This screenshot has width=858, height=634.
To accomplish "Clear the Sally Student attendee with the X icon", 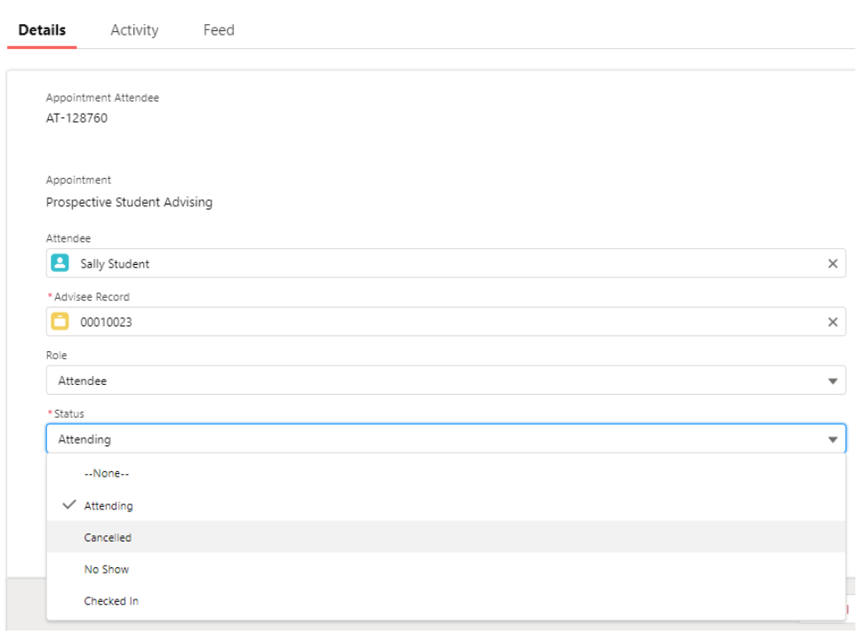I will (x=833, y=263).
